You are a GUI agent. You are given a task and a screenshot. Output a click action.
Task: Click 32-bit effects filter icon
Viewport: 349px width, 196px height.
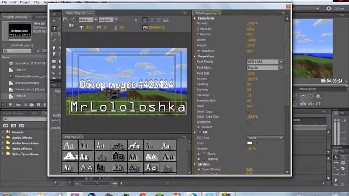click(x=14, y=126)
